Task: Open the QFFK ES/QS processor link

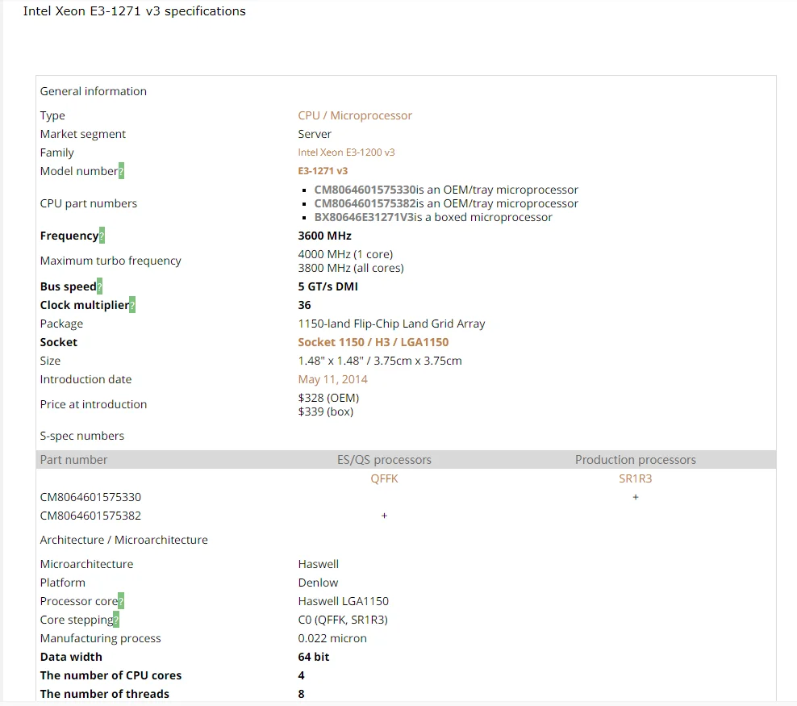Action: click(x=384, y=478)
